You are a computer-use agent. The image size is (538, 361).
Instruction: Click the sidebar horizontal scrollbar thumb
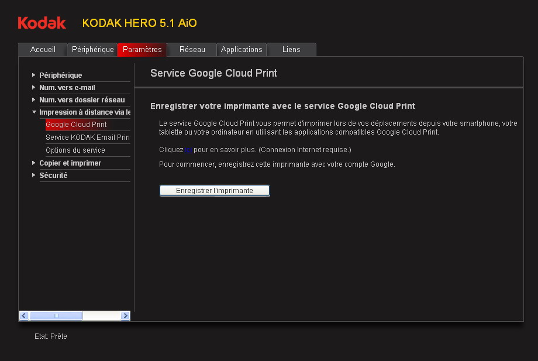click(x=56, y=316)
